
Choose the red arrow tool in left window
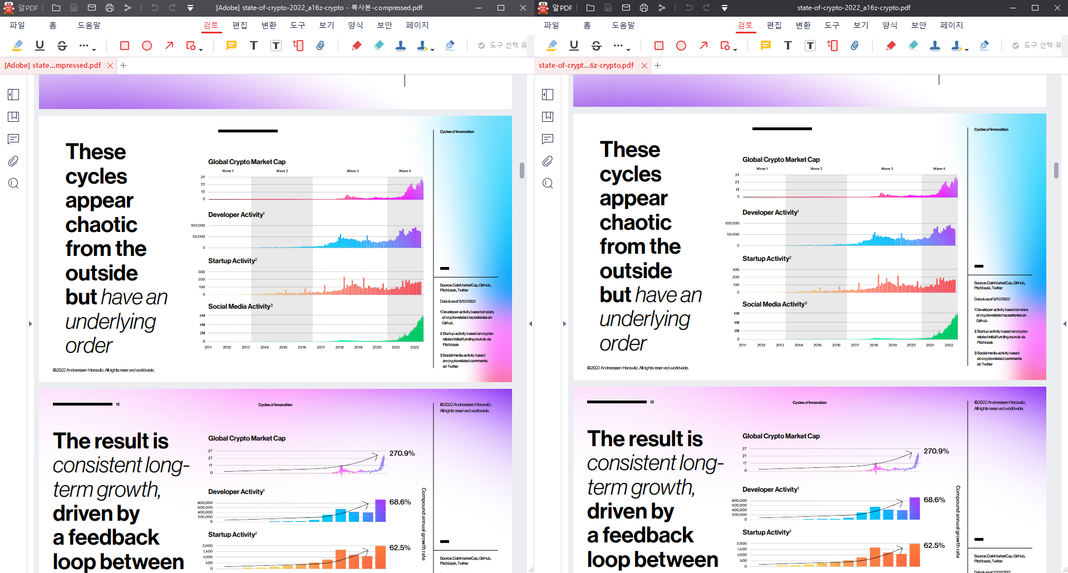(169, 46)
